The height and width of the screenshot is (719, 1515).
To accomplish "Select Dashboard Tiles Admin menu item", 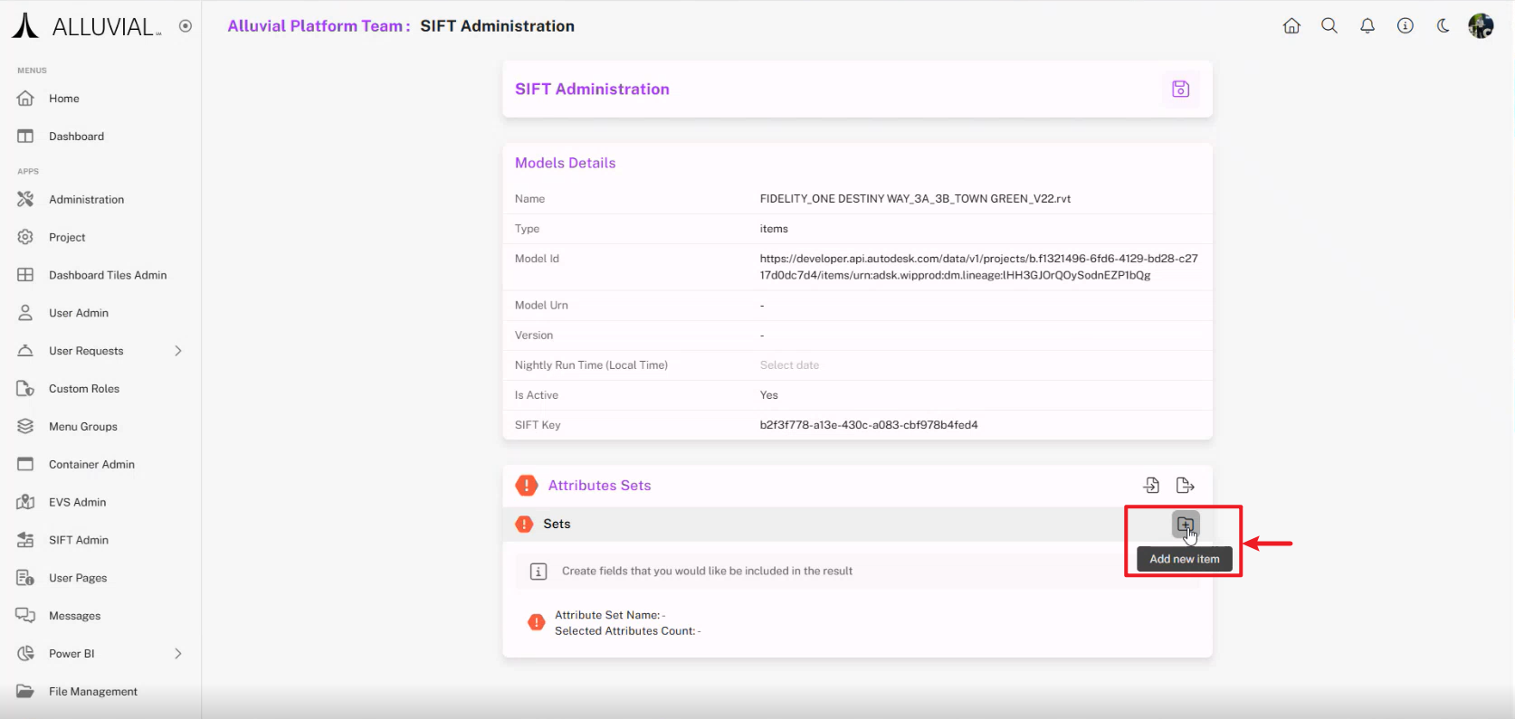I will pos(108,275).
